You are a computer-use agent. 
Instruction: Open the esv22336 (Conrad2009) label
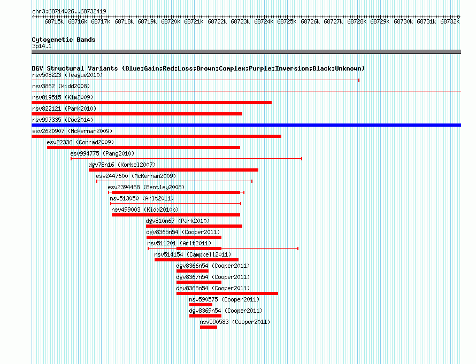[x=80, y=142]
